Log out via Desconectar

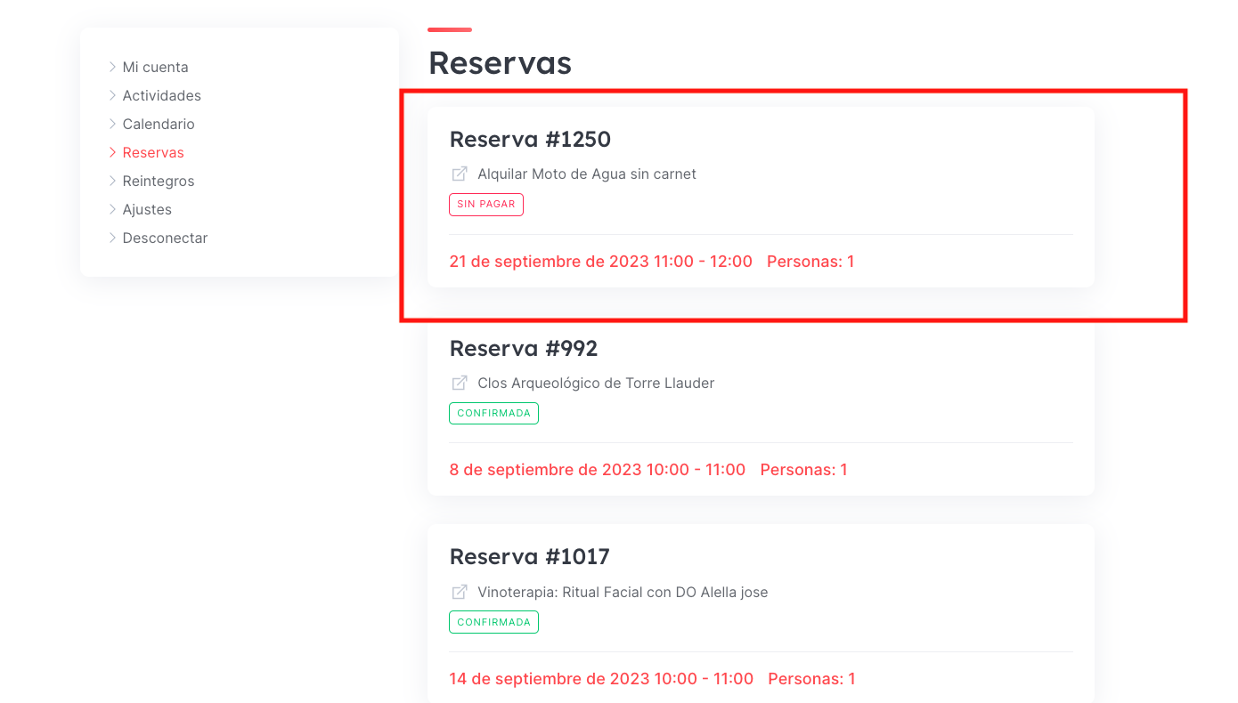point(165,238)
